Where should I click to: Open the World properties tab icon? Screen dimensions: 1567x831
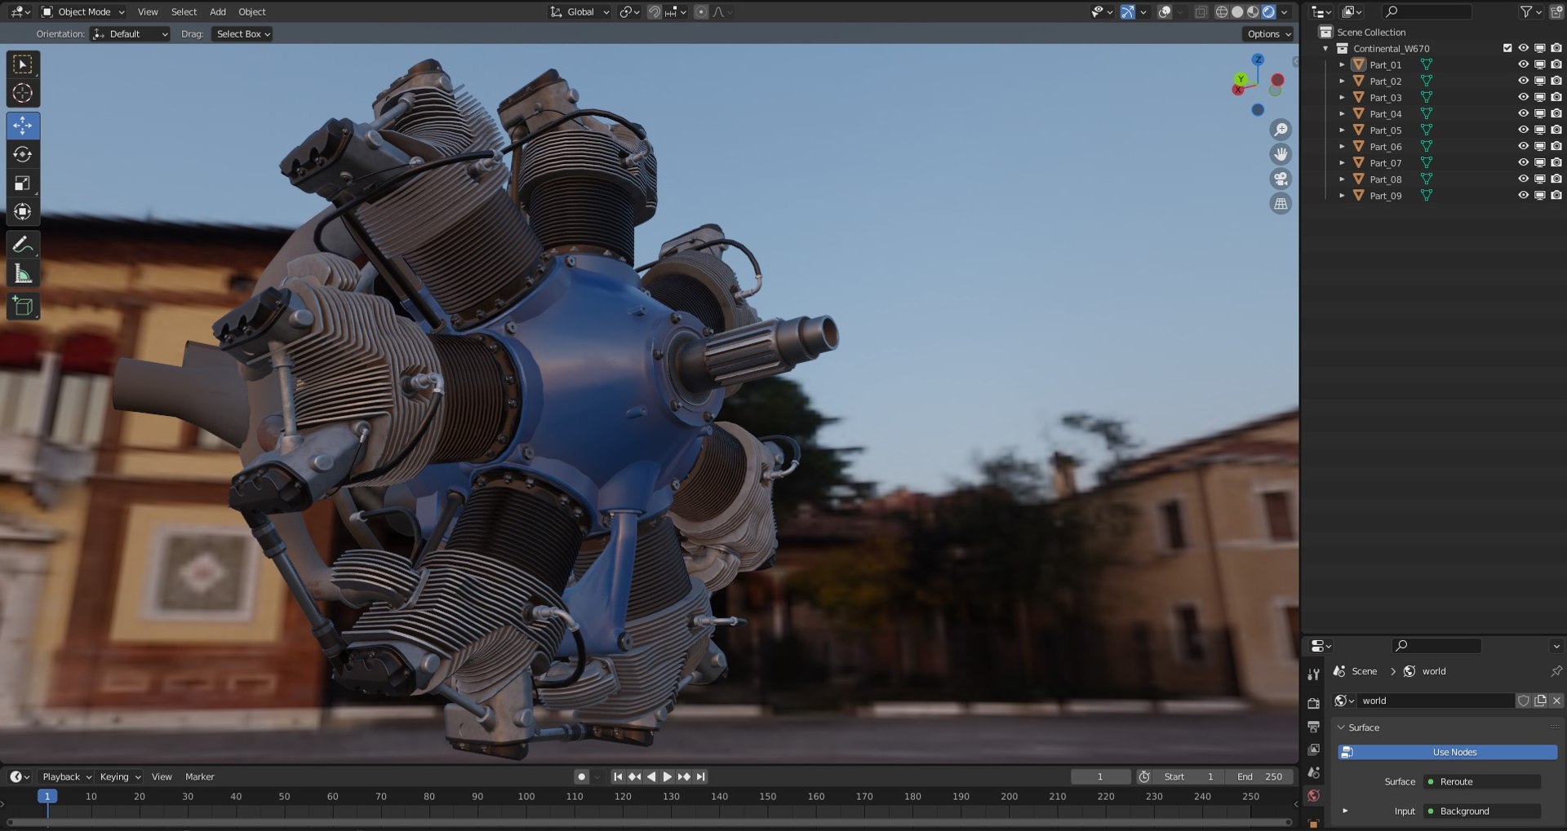(x=1313, y=796)
